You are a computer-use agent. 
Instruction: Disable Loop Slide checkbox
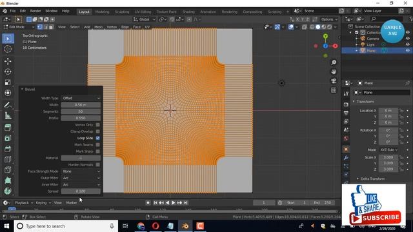(97, 138)
